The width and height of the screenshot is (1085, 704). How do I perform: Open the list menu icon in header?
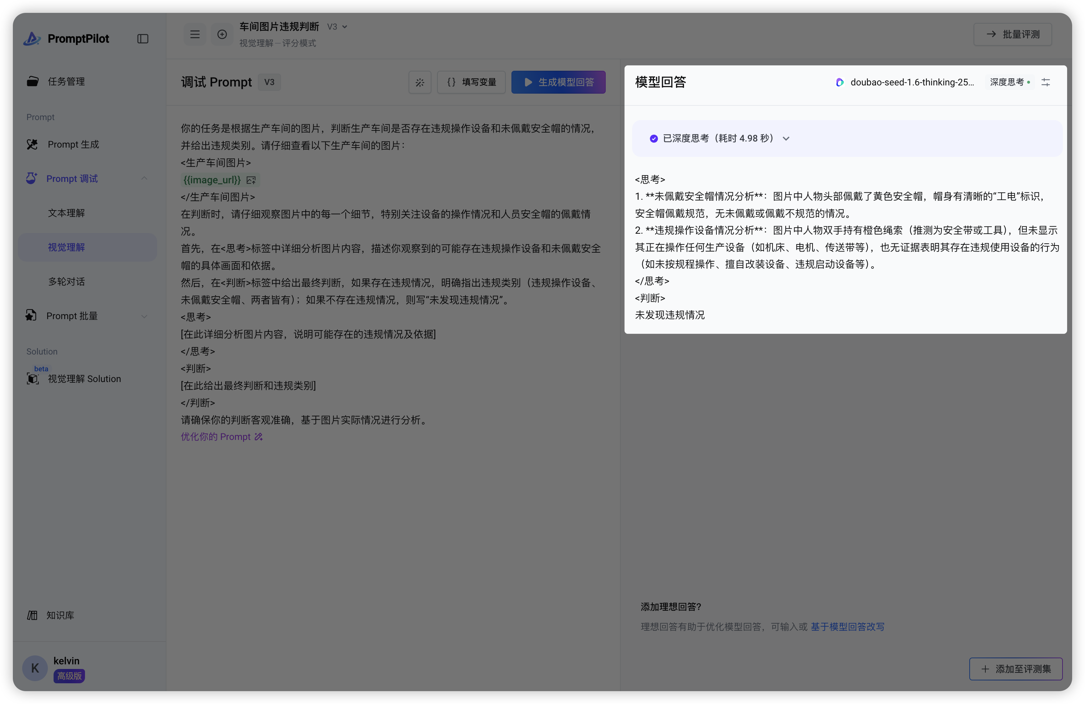[195, 34]
